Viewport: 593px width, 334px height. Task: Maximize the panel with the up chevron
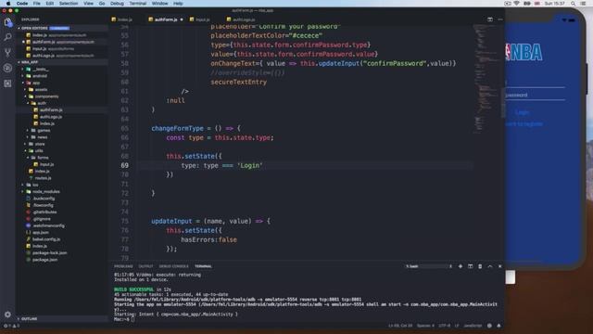tap(490, 266)
